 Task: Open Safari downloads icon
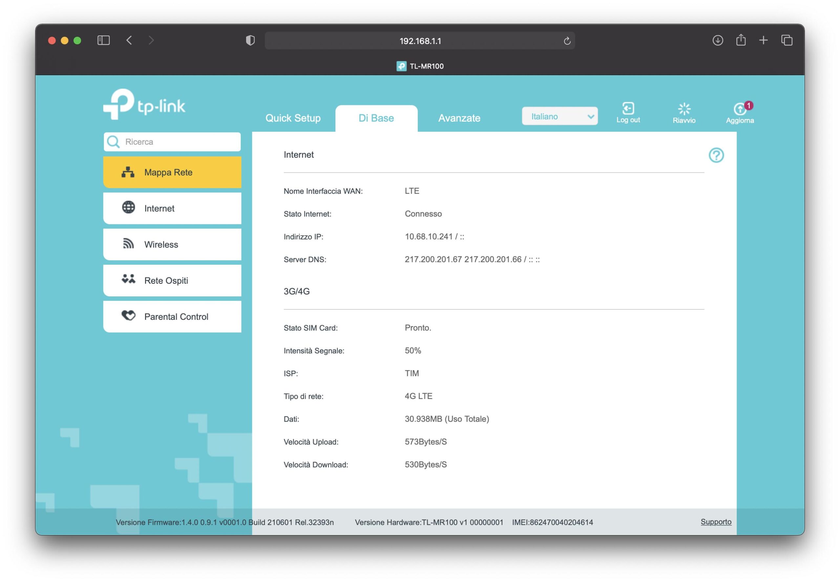coord(718,40)
